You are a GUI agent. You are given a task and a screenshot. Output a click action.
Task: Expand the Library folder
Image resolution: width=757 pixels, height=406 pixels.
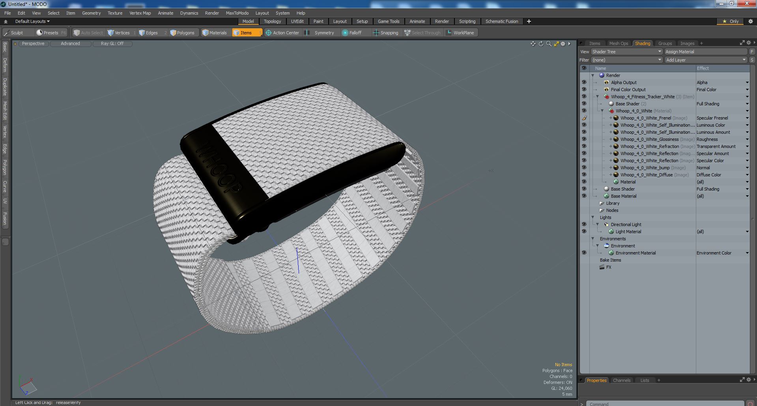point(601,203)
